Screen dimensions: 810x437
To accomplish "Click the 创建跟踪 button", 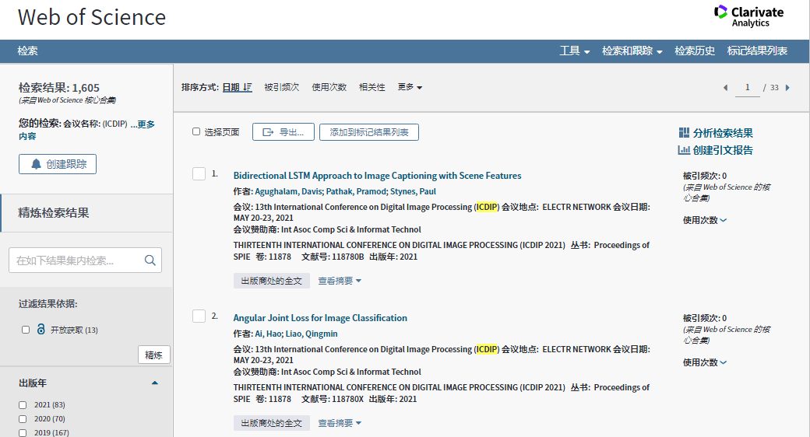I will pos(58,164).
